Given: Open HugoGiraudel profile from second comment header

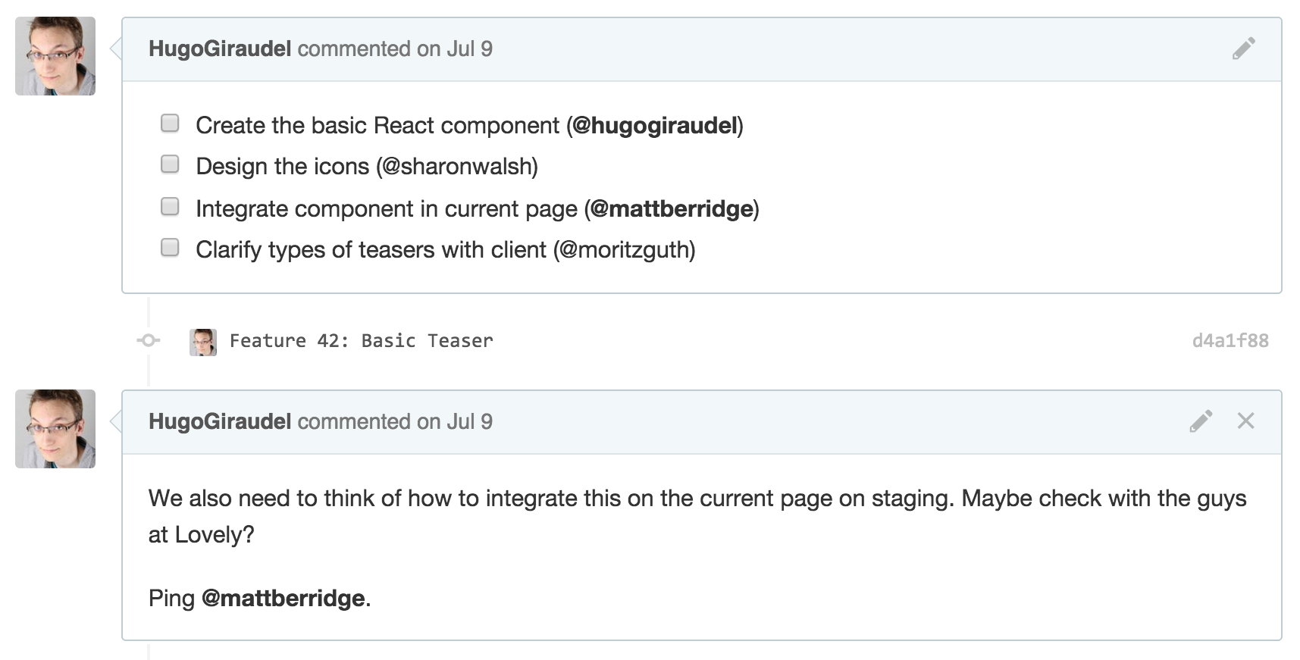Looking at the screenshot, I should click(220, 422).
